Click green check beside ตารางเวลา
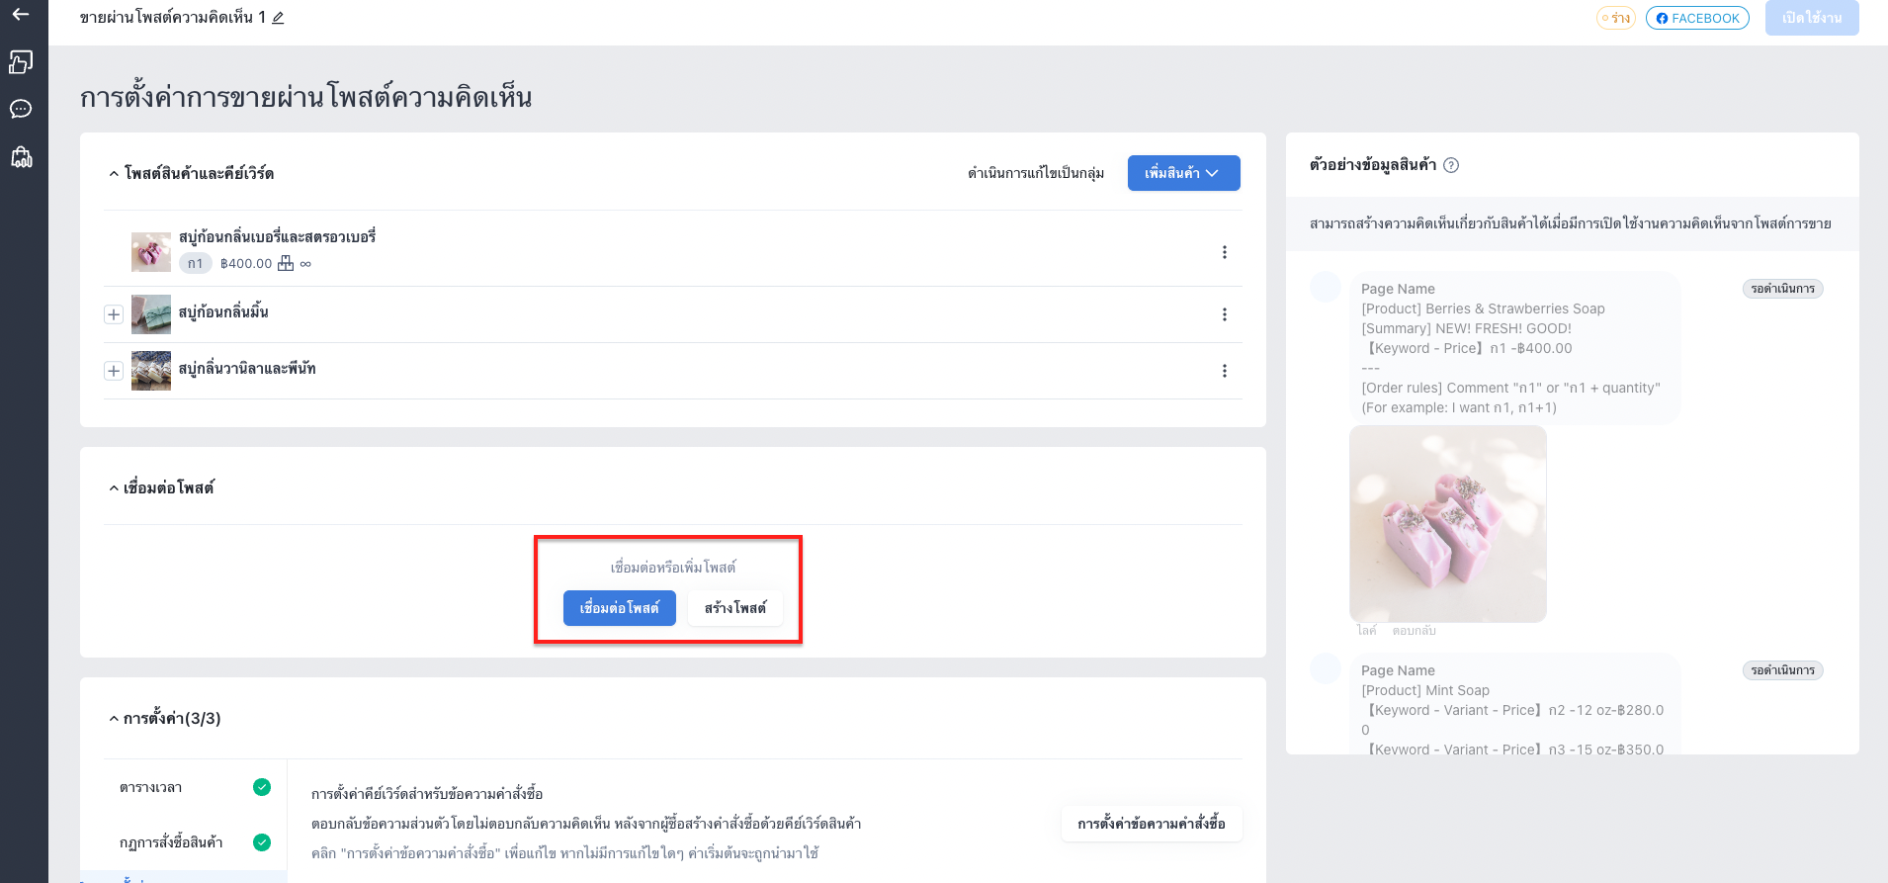Viewport: 1888px width, 883px height. pyautogui.click(x=262, y=787)
